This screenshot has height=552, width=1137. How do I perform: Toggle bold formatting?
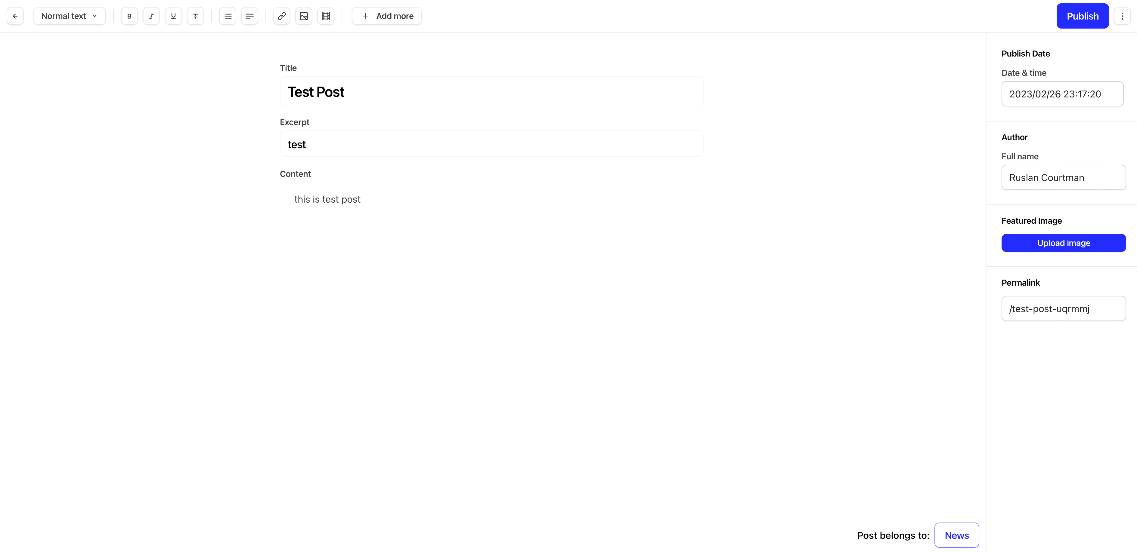(x=129, y=16)
